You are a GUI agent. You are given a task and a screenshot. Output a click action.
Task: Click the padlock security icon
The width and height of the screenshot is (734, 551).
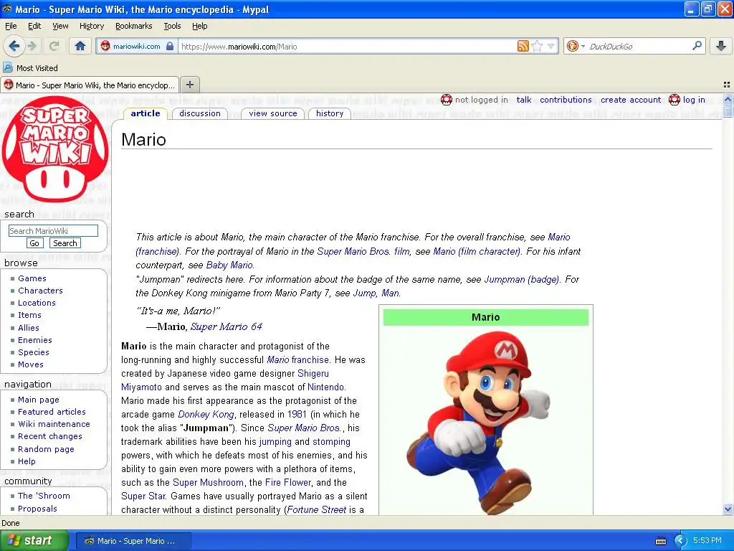tap(170, 46)
